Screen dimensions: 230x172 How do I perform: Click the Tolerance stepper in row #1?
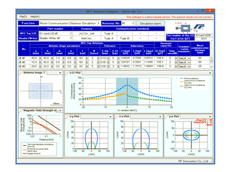coord(176,58)
